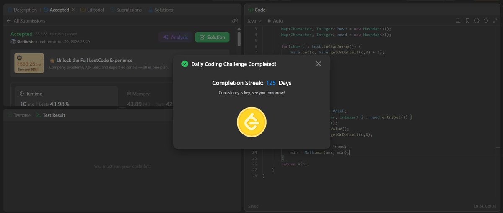Image resolution: width=503 pixels, height=213 pixels.
Task: Click the Accepted status heading
Action: click(21, 34)
